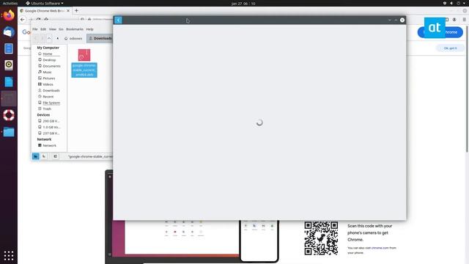Image resolution: width=469 pixels, height=264 pixels.
Task: Click the volume icon in the system tray
Action: [x=451, y=3]
